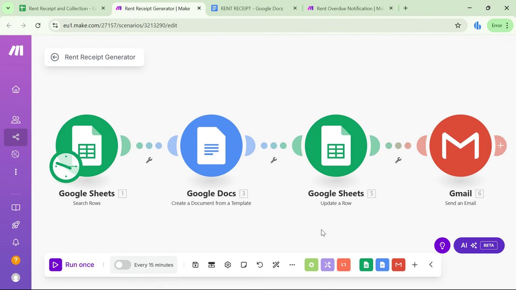Open the green Flow Control tools icon

[x=311, y=265]
